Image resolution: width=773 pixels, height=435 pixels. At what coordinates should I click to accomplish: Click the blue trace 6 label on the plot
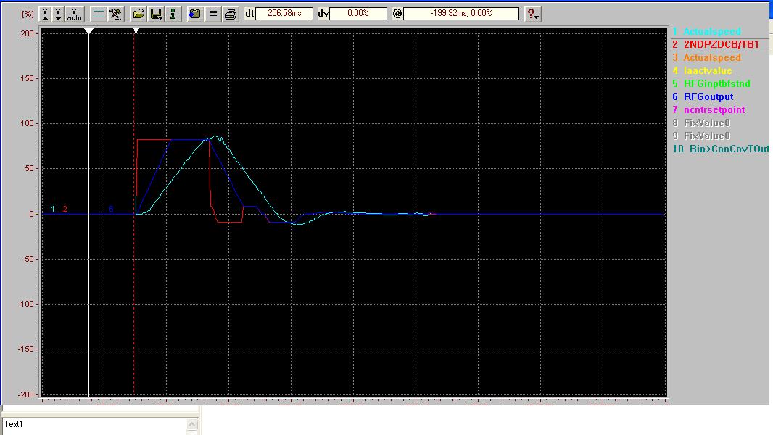coord(111,209)
